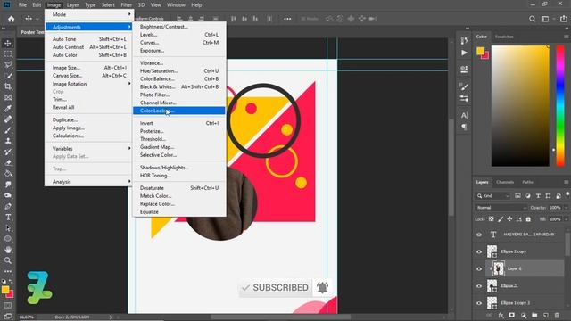The image size is (571, 321).
Task: Select the Clone Stamp tool
Action: pyautogui.click(x=8, y=141)
